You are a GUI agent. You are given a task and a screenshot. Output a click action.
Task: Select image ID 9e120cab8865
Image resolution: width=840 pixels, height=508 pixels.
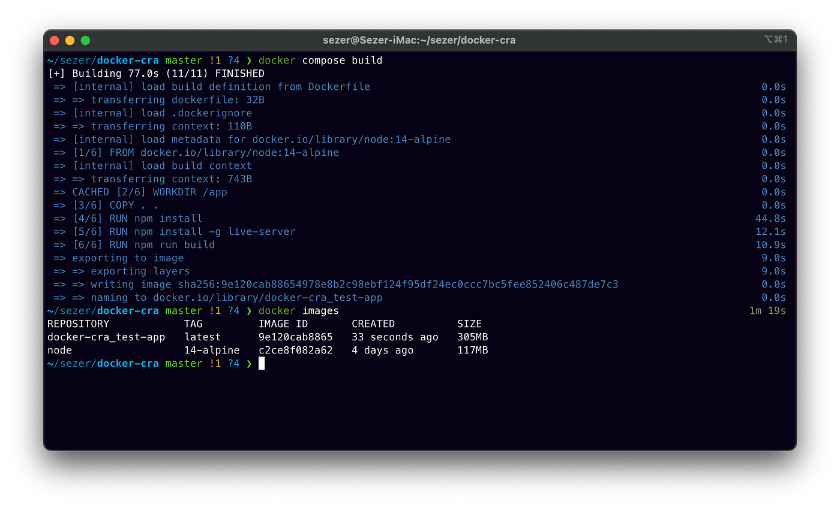pyautogui.click(x=296, y=337)
